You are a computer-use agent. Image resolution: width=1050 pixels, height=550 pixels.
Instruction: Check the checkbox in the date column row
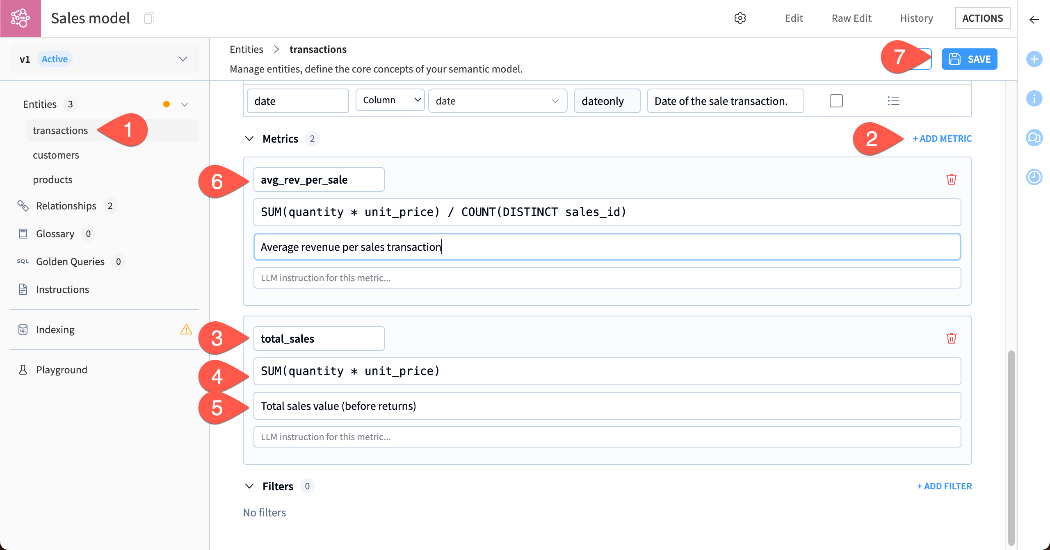click(836, 100)
